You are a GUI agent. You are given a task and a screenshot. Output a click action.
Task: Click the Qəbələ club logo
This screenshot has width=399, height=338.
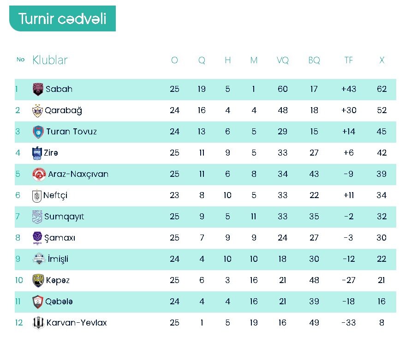click(x=38, y=302)
